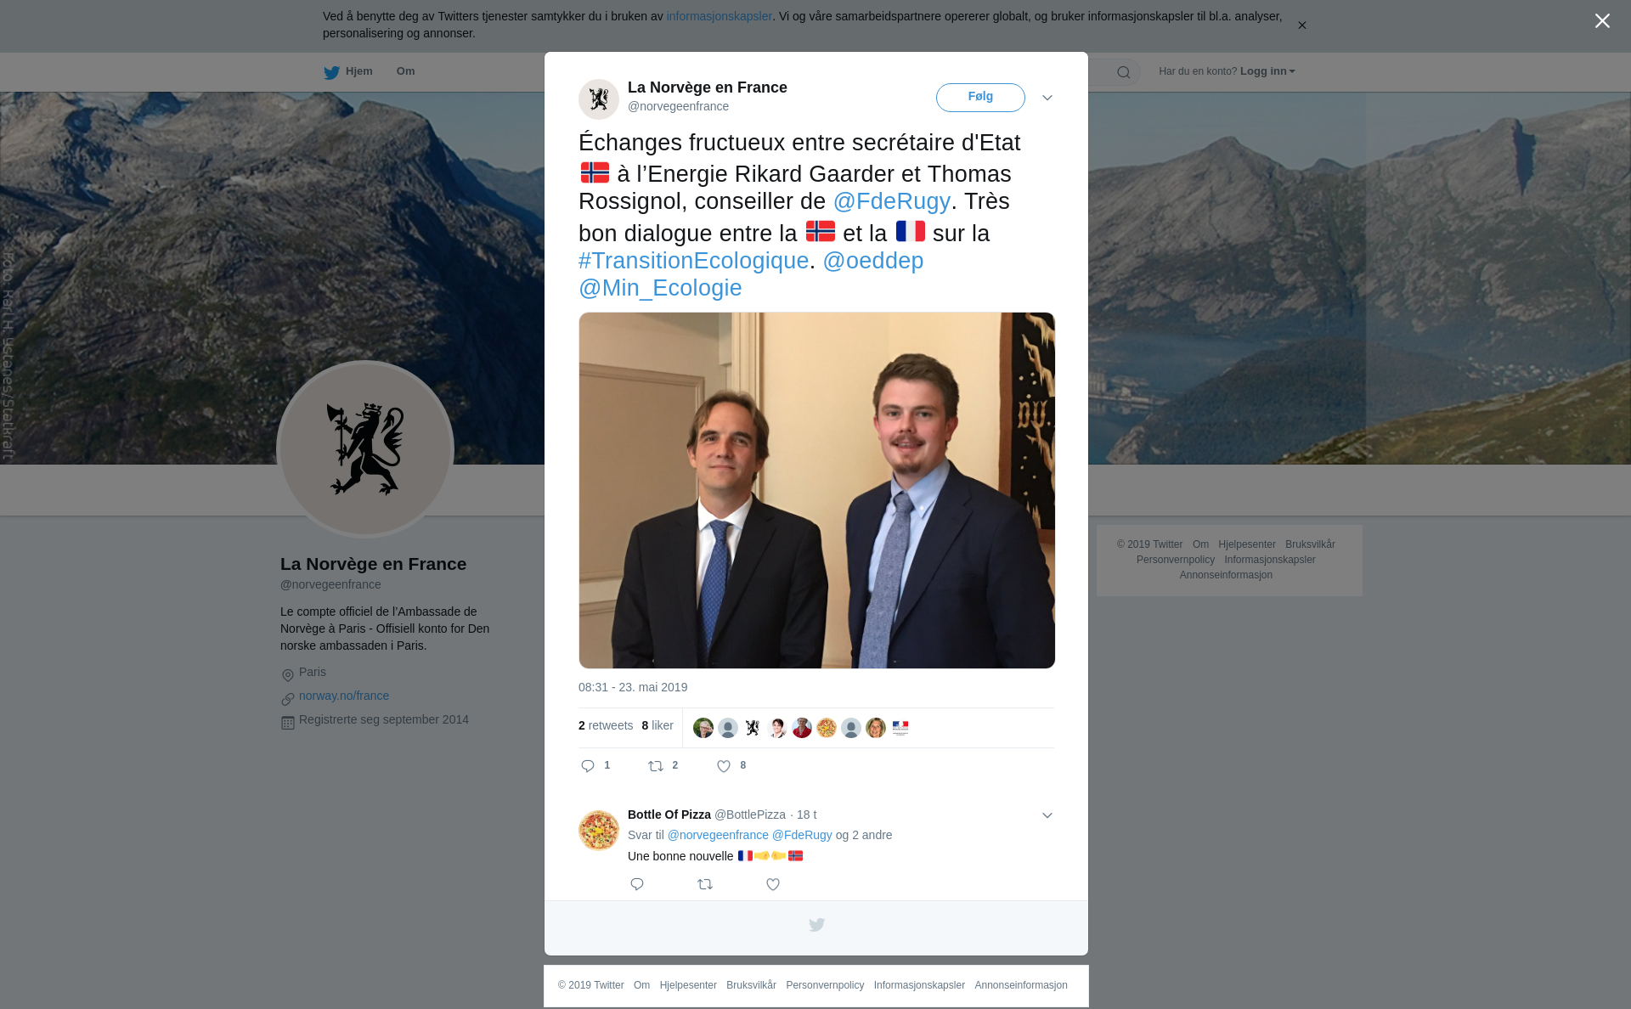Dismiss the cookie notice with small X
1631x1009 pixels.
[x=1301, y=25]
